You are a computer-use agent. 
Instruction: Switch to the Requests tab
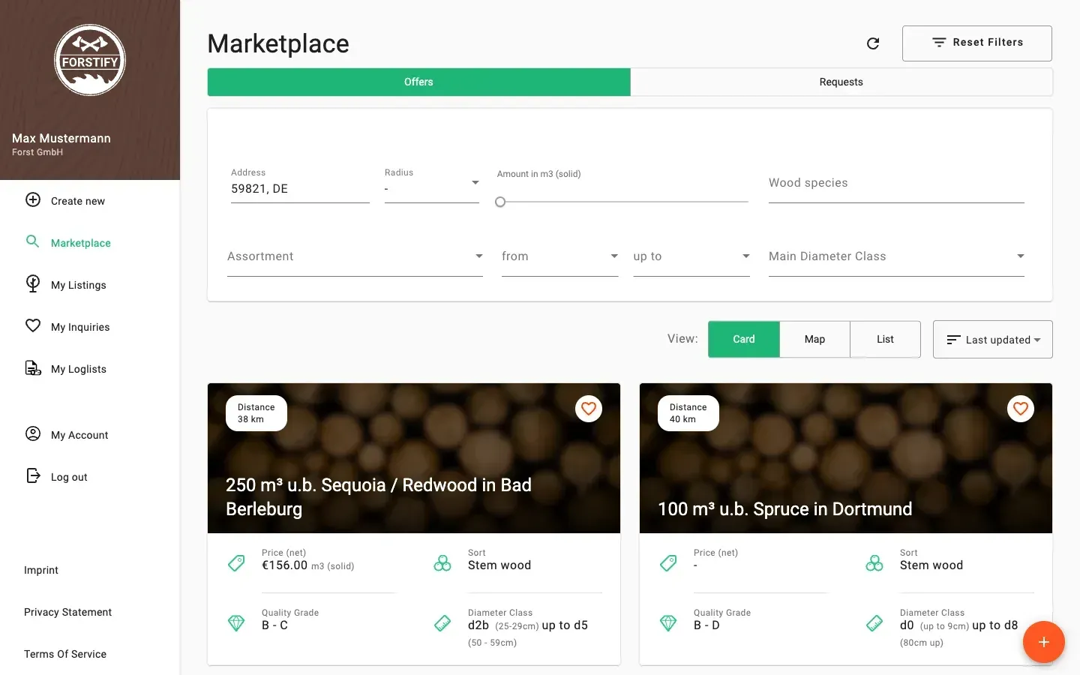[841, 82]
